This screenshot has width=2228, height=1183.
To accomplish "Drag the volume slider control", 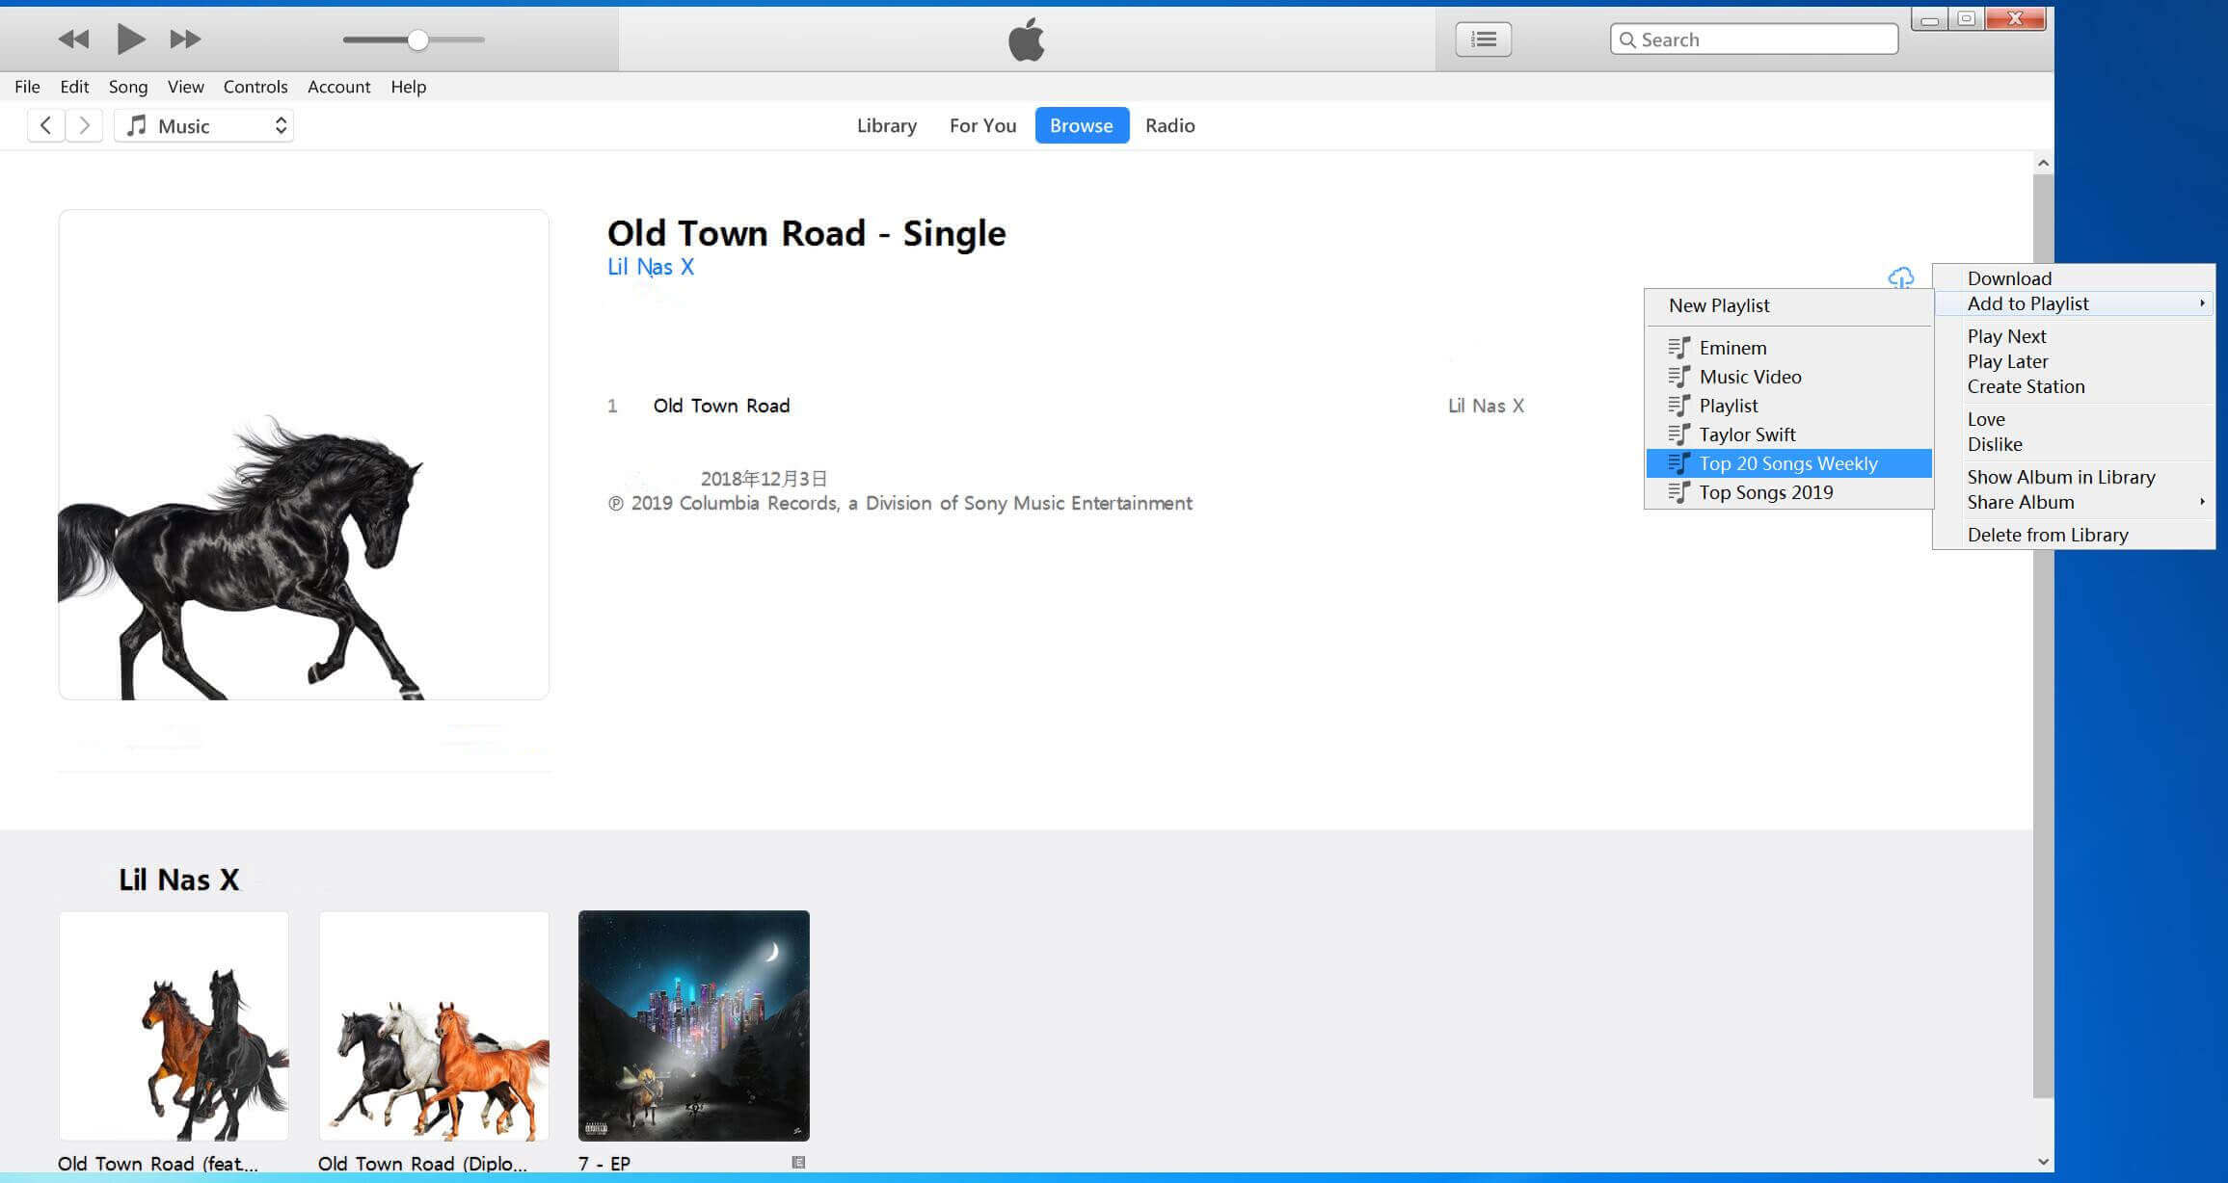I will coord(417,39).
